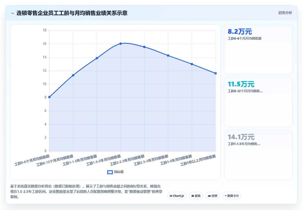Screen dimensions: 303x210
Task: Click the y-axis value 2
Action: [x=45, y=138]
